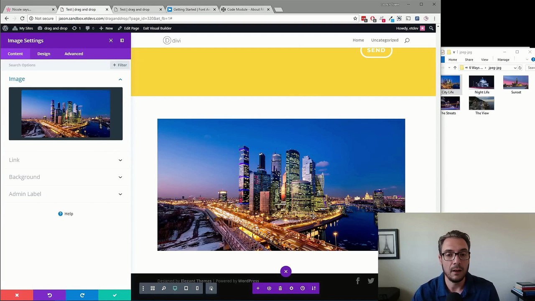Select phone view in builder toolbar

pyautogui.click(x=197, y=288)
